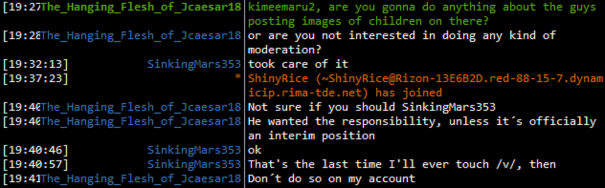
Task: Click the 19:40:46 timestamp
Action: click(35, 150)
